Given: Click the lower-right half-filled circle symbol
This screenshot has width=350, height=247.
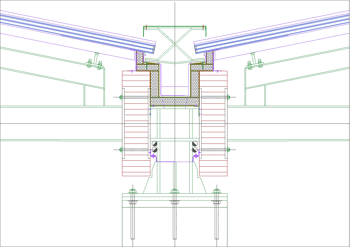Looking at the screenshot, I should pos(195,150).
